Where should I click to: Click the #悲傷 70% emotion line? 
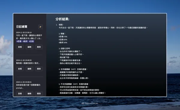pyautogui.click(x=63, y=37)
